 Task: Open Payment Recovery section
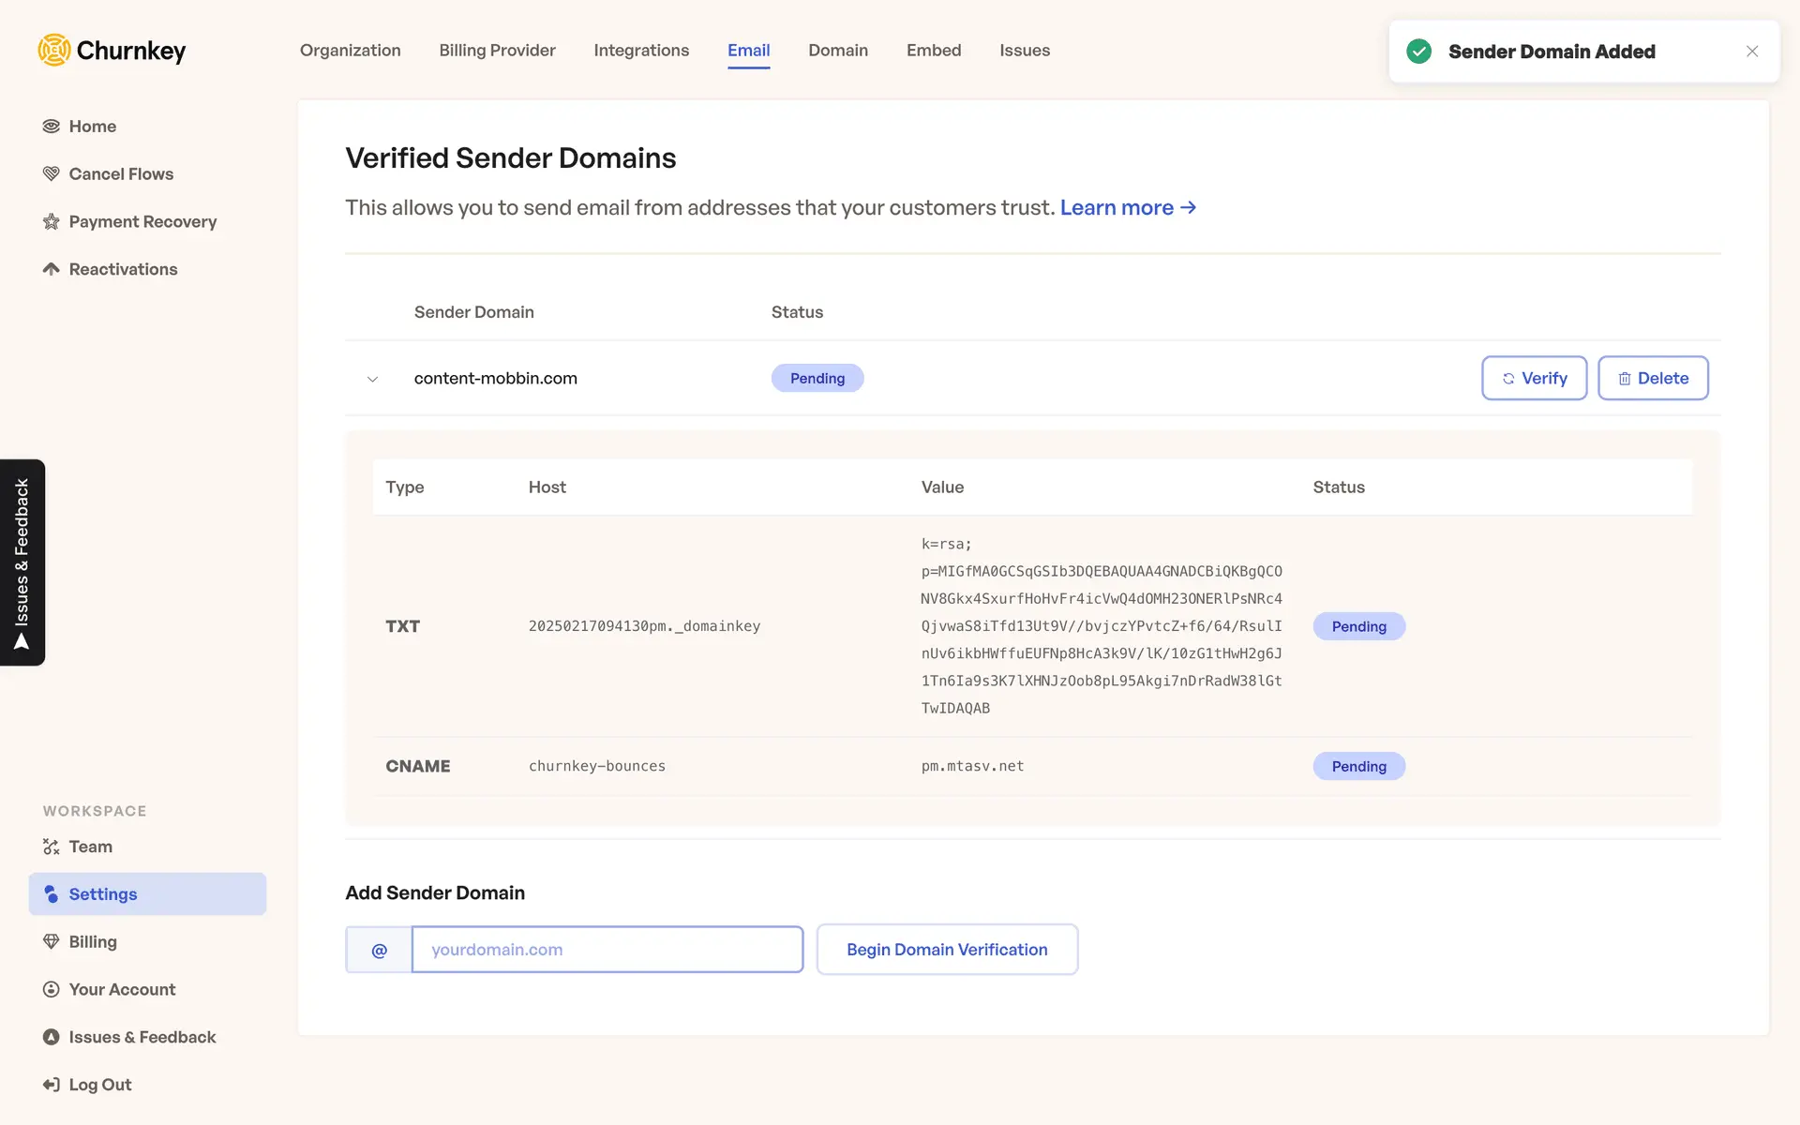click(142, 222)
